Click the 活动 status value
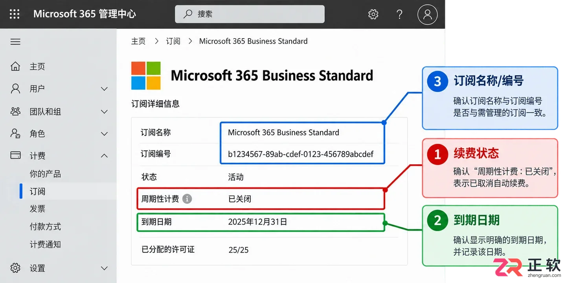This screenshot has width=566, height=283. [236, 177]
